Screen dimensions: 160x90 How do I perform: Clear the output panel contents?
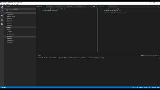(x=156, y=55)
